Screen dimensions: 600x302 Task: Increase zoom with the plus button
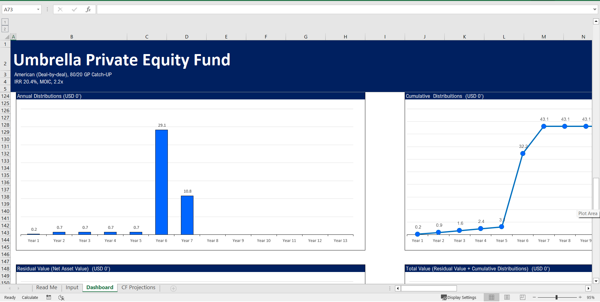coord(580,297)
